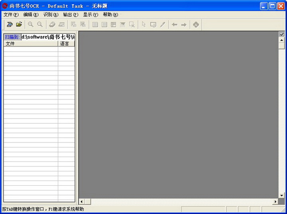The width and height of the screenshot is (287, 214).
Task: Open the 帮助 (Help) menu
Action: tap(110, 15)
